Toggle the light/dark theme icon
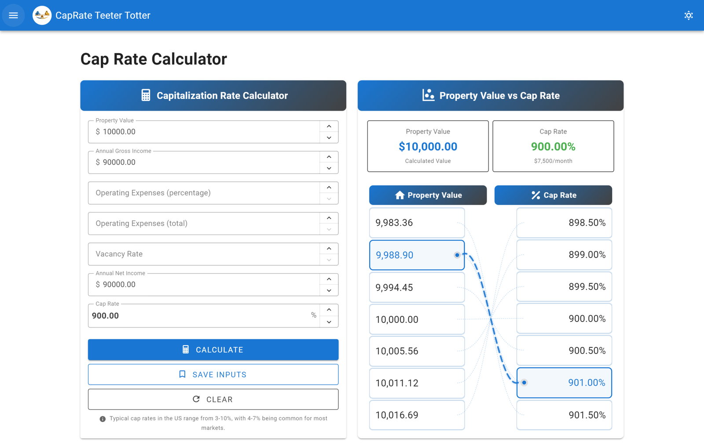Screen dimensions: 704x444 (689, 15)
